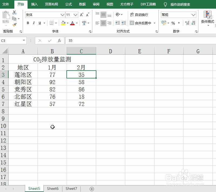
Task: Apply Bold formatting
Action: pyautogui.click(x=28, y=23)
